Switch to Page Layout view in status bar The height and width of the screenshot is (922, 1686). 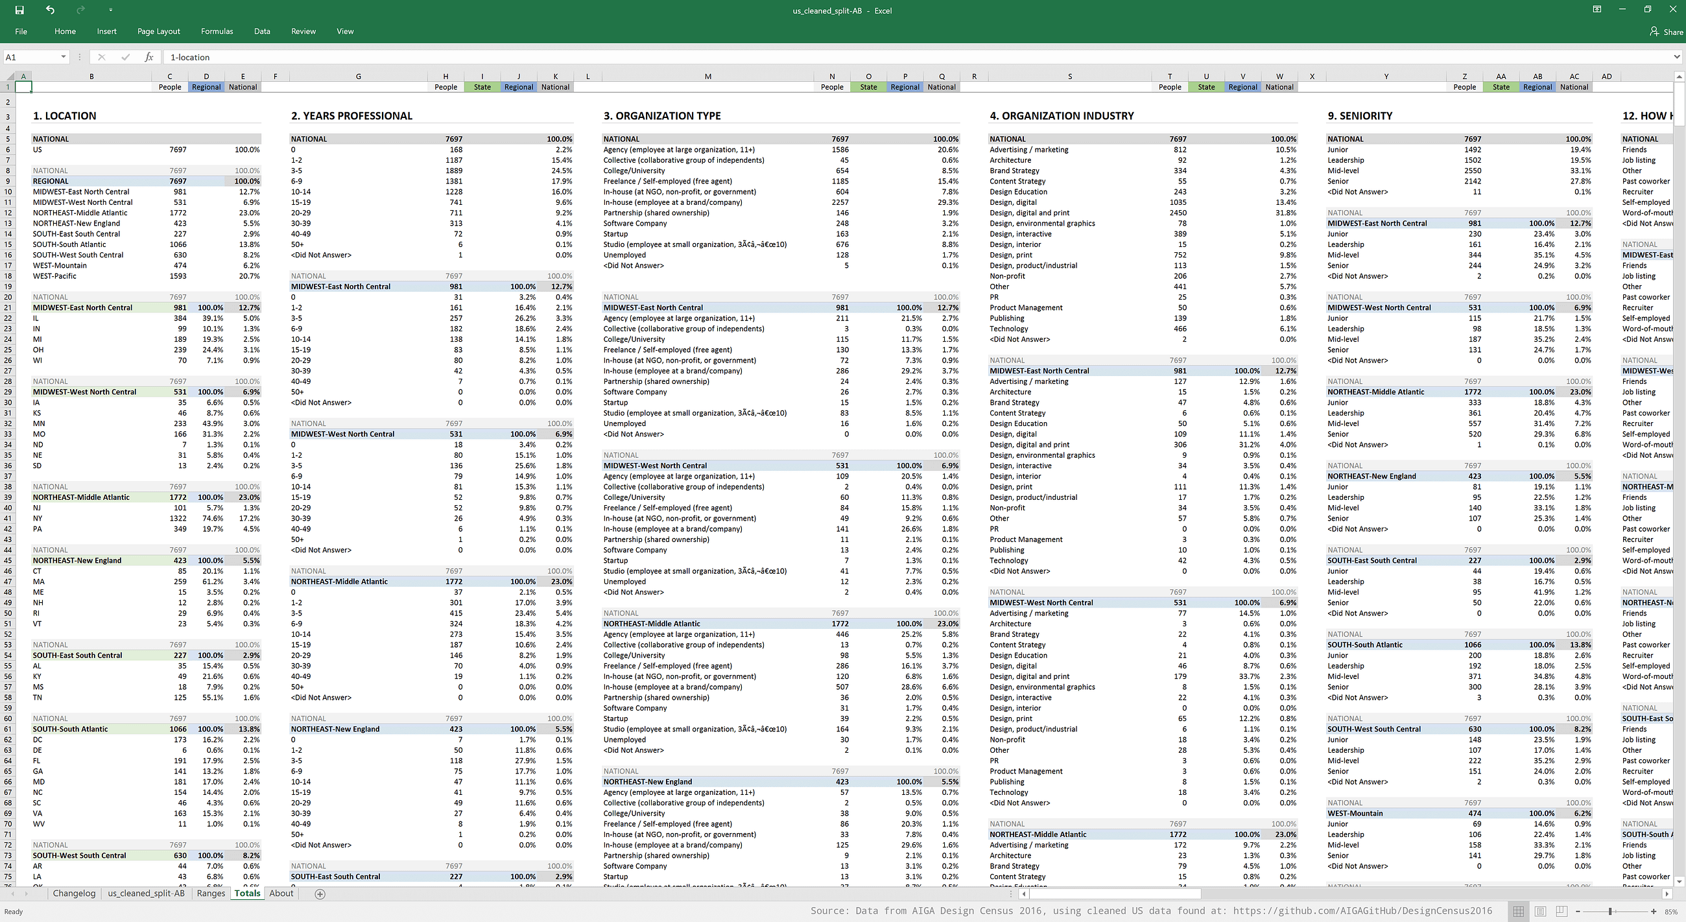pyautogui.click(x=1540, y=912)
